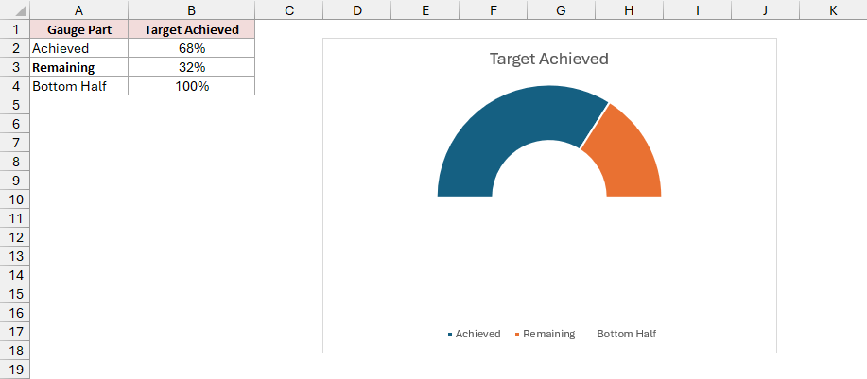Select column C header
The height and width of the screenshot is (379, 867).
coord(288,10)
